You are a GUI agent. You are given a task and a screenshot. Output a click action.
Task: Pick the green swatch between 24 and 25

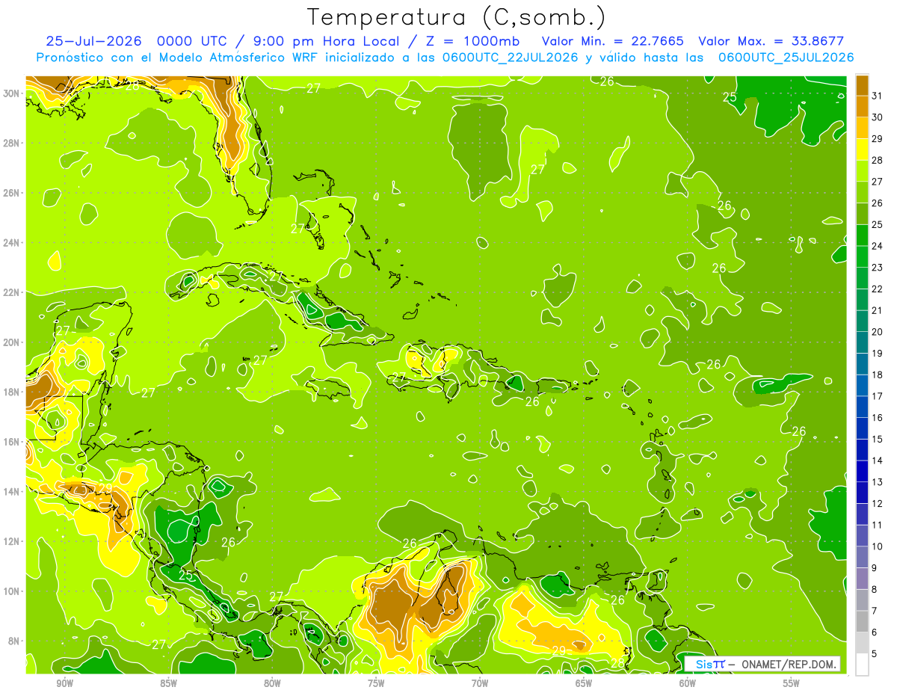coord(862,235)
